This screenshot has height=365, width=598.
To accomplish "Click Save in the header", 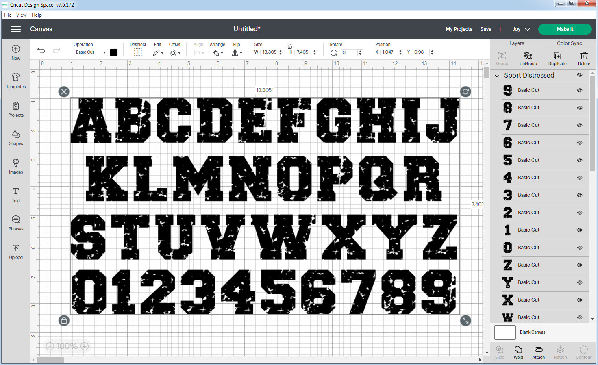I will pos(486,29).
